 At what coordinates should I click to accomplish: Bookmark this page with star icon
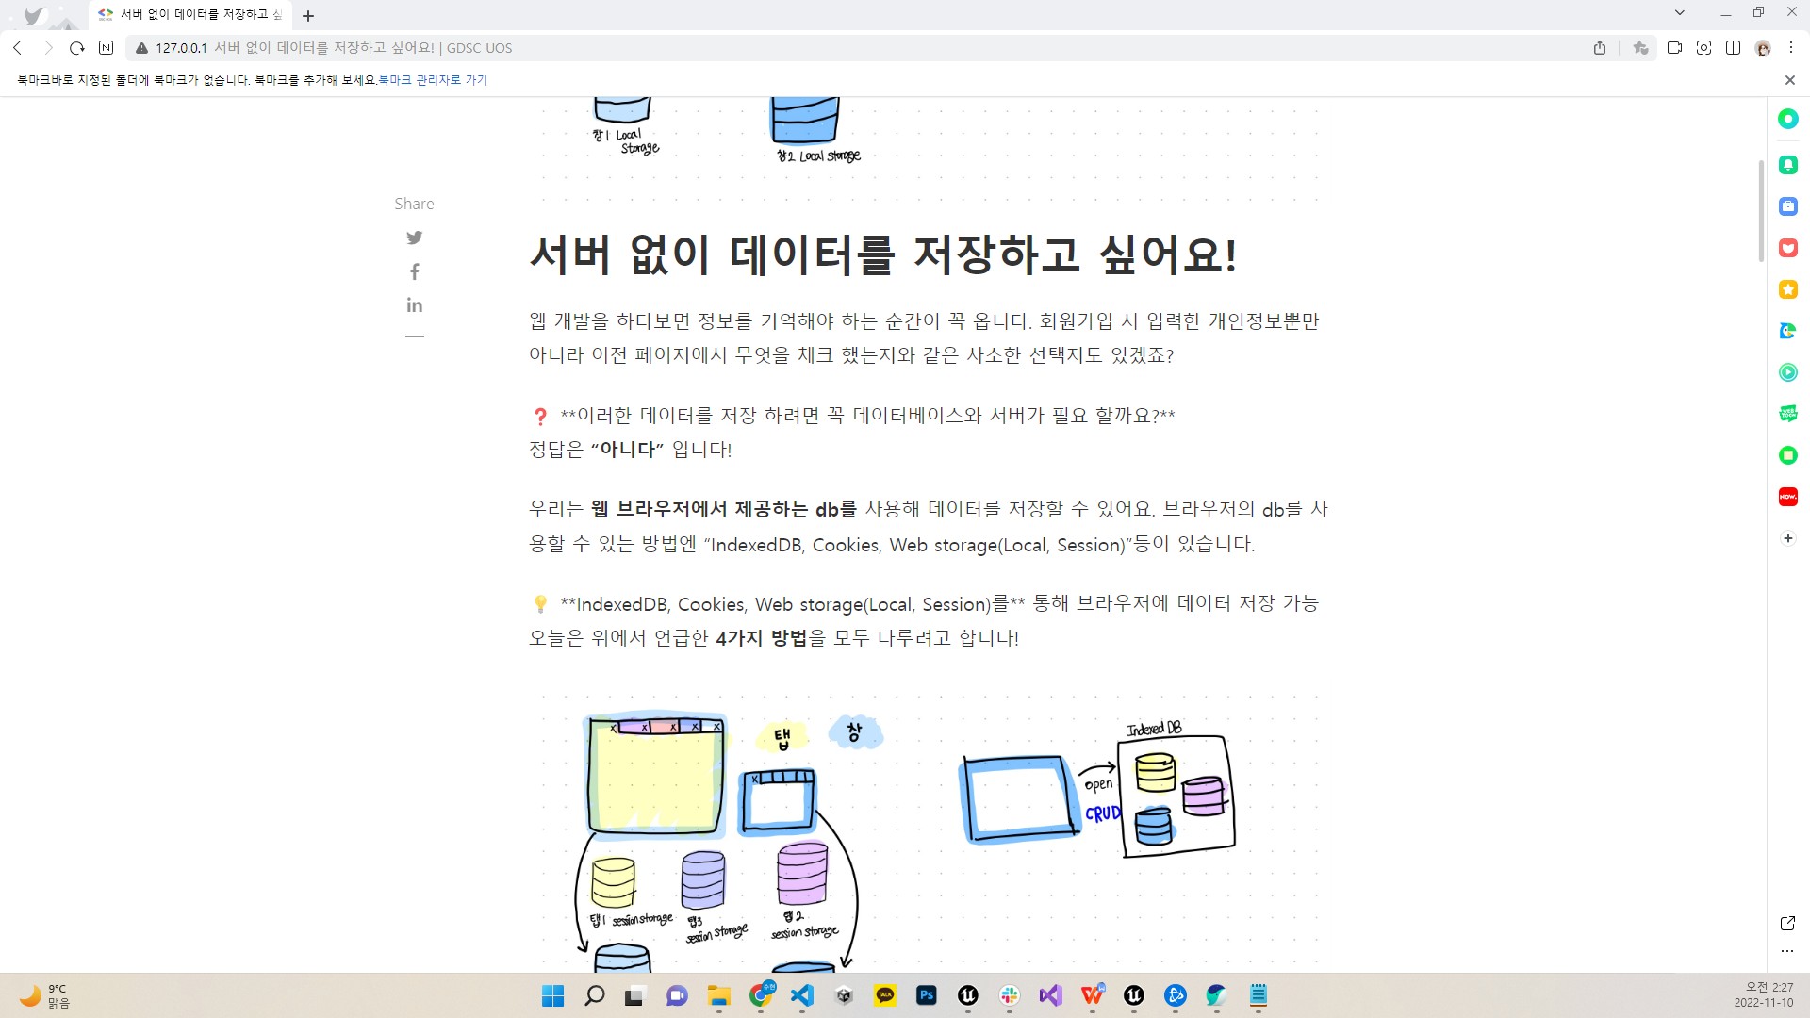[x=1640, y=48]
